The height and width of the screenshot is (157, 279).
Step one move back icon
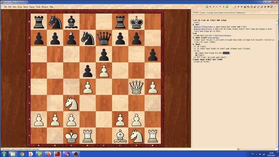(214, 7)
